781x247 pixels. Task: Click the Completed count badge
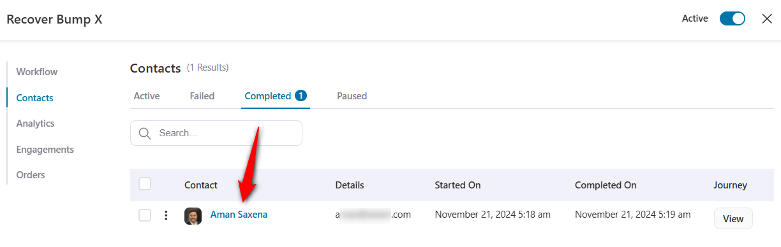301,95
